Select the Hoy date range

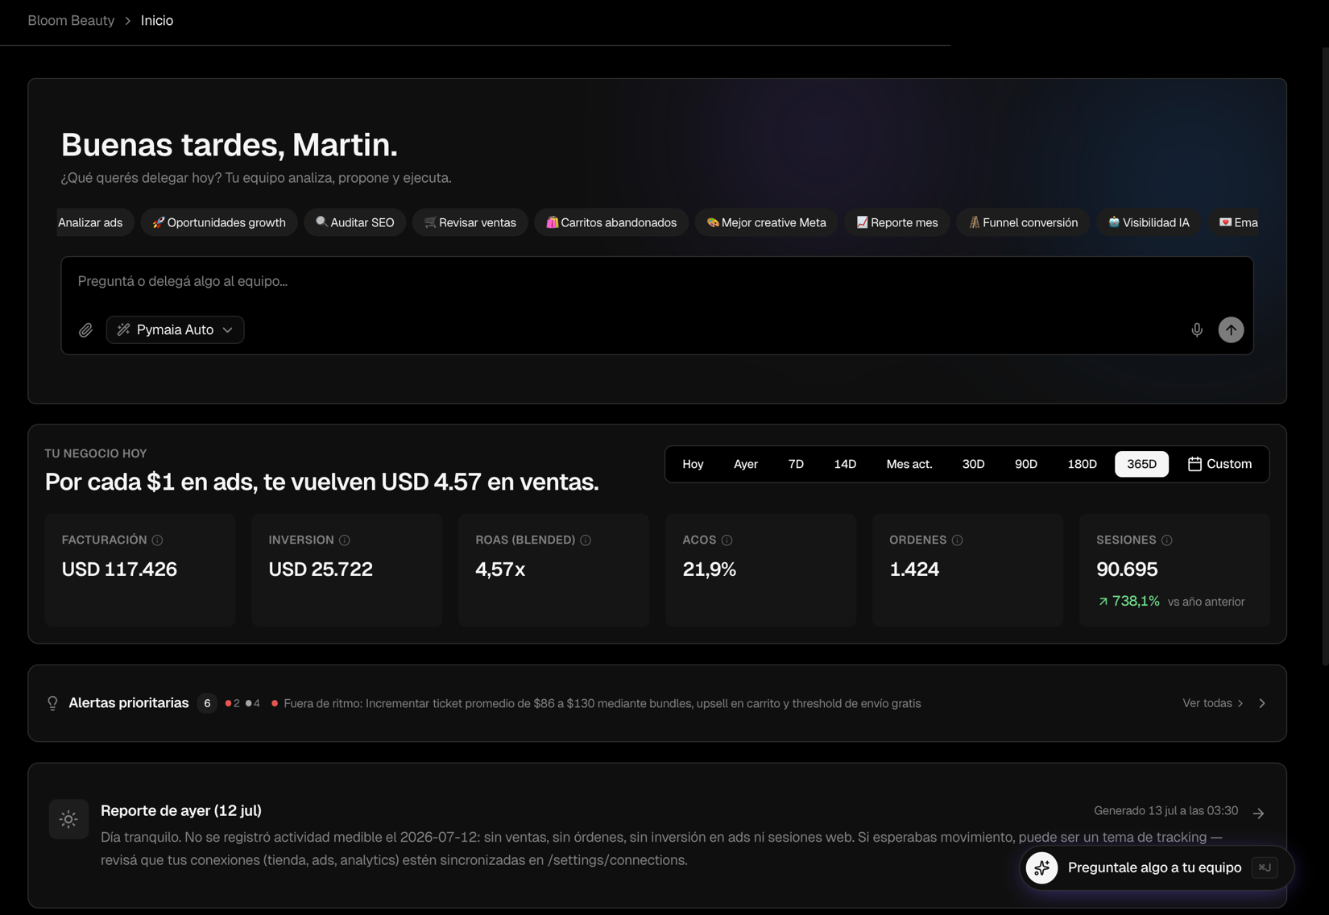click(693, 464)
